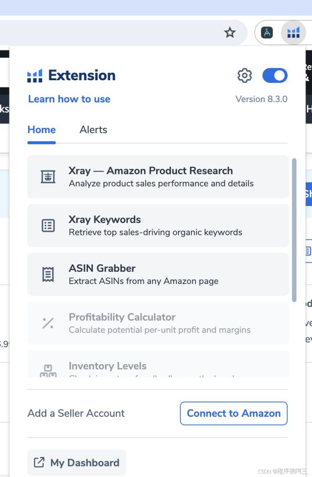Click the bookmark star in address bar
Screen dimensions: 312x477
click(229, 32)
